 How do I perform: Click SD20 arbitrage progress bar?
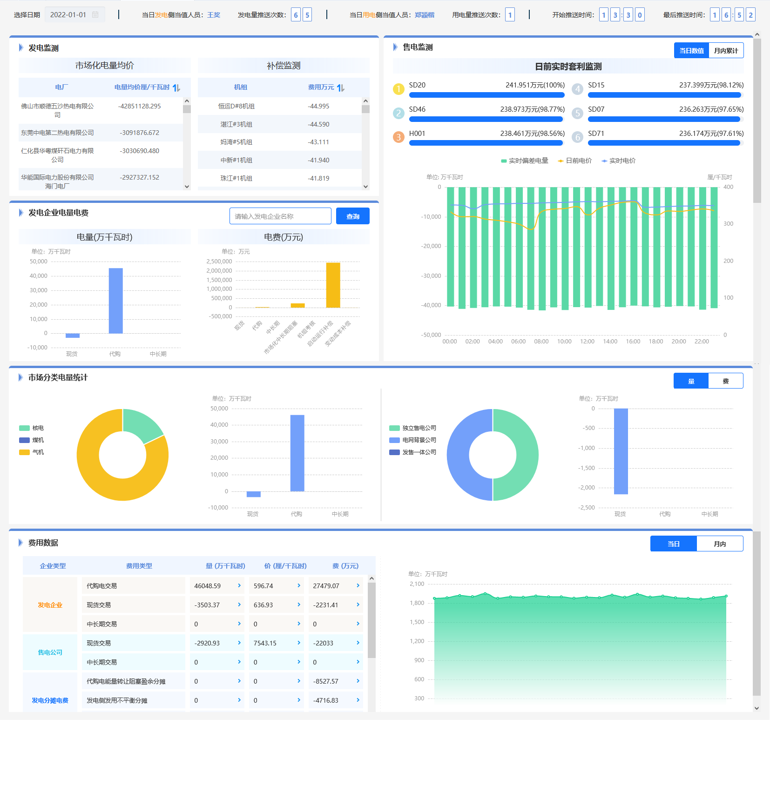click(x=487, y=95)
